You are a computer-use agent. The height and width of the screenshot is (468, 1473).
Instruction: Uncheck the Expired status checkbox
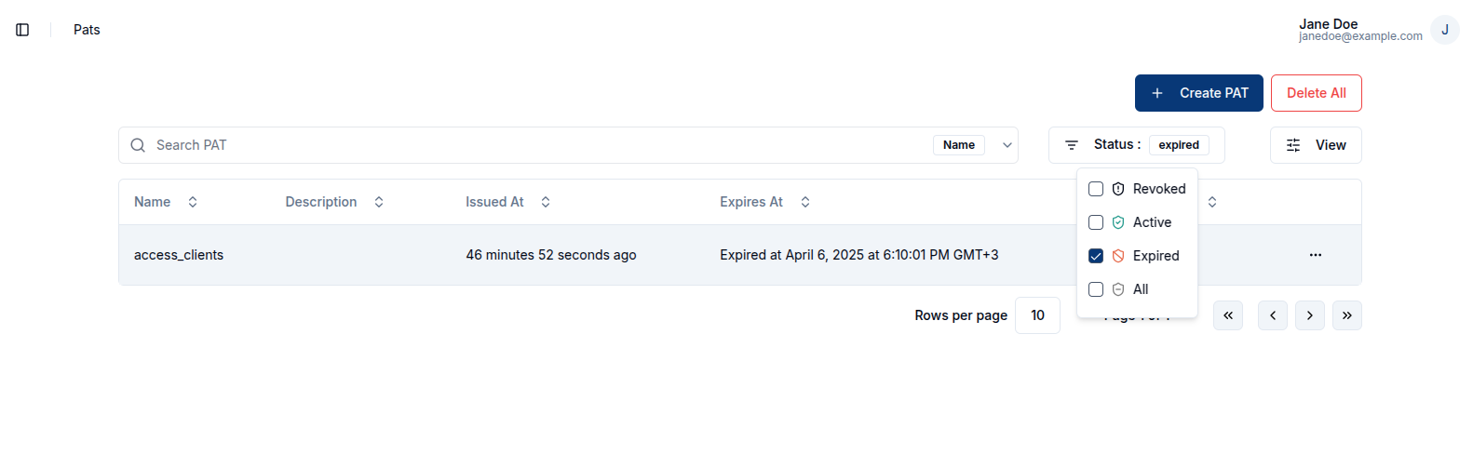(1096, 256)
